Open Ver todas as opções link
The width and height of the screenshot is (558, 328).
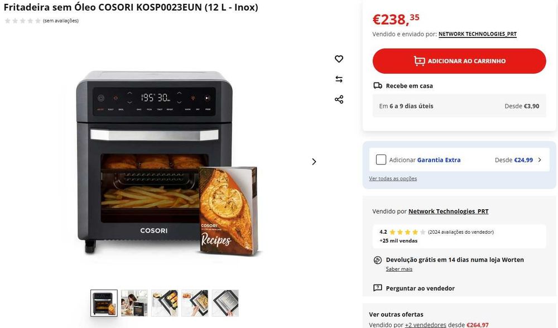393,179
